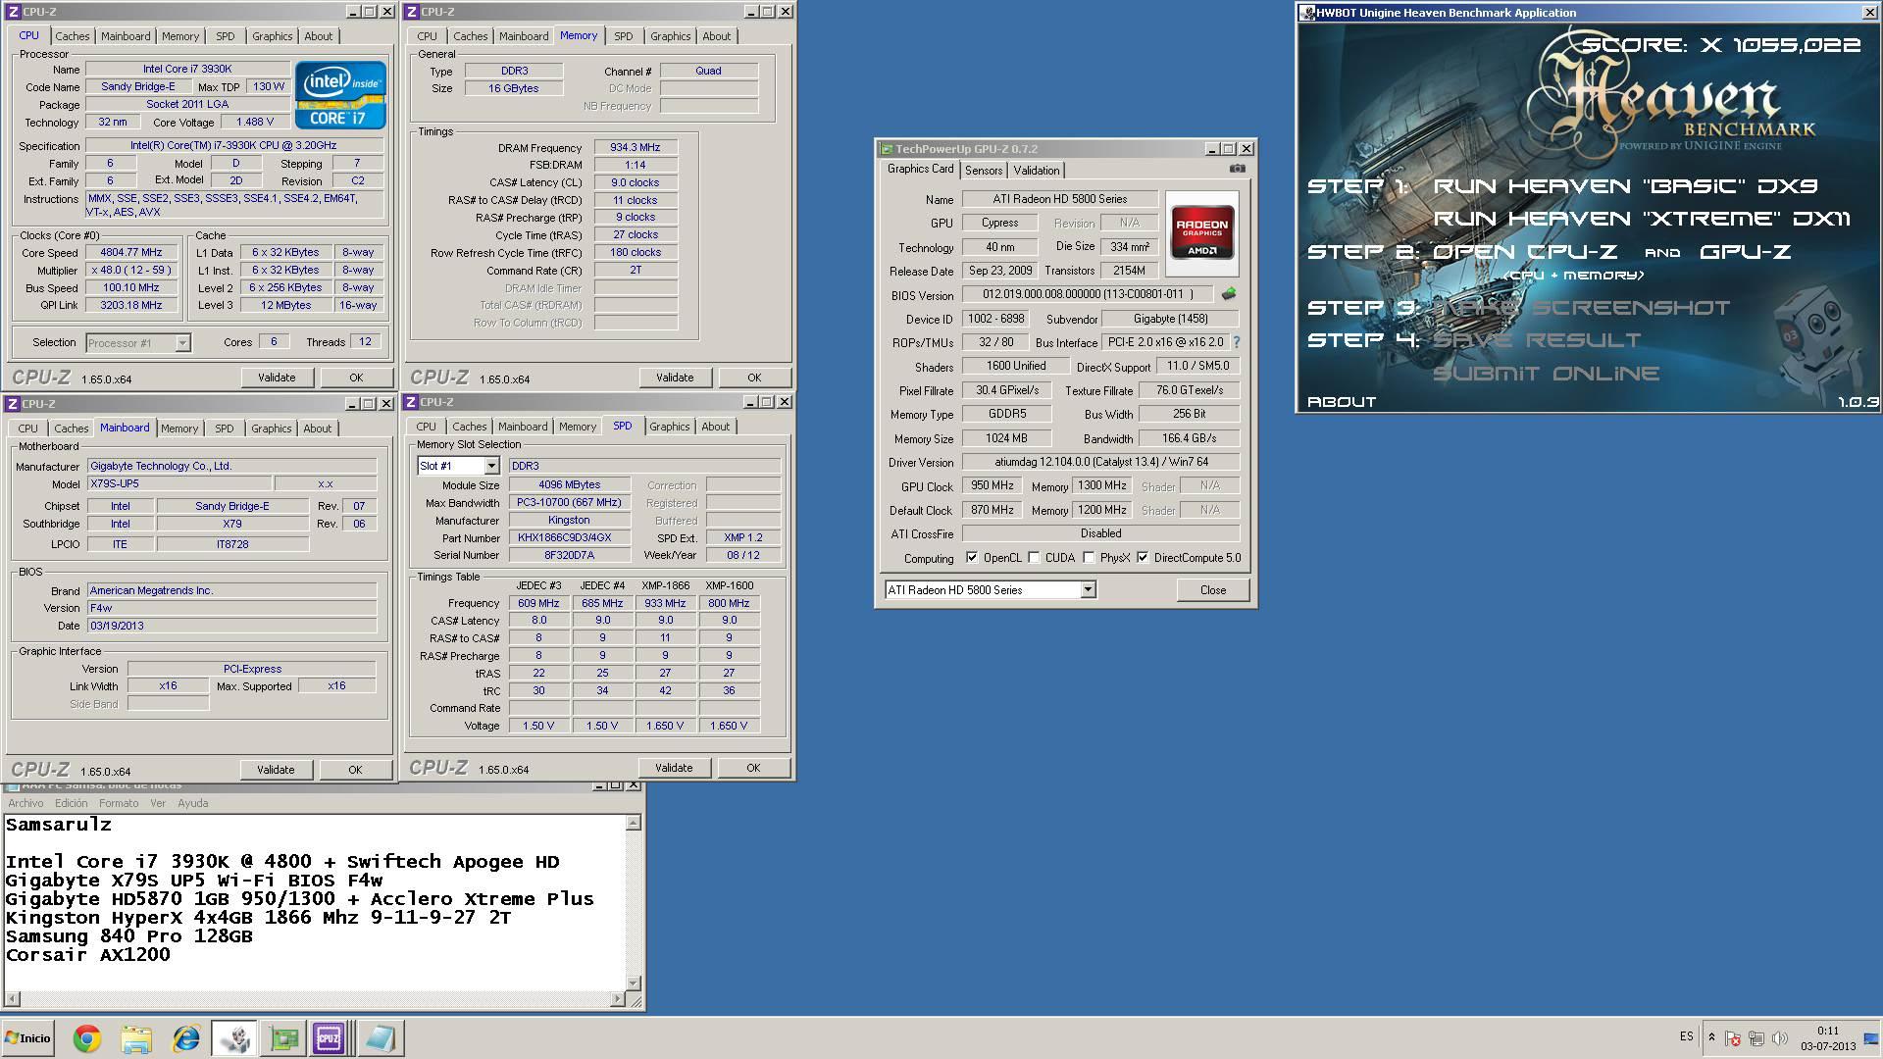1883x1059 pixels.
Task: Click the Notepad horizontal scrollbar track
Action: click(x=315, y=999)
